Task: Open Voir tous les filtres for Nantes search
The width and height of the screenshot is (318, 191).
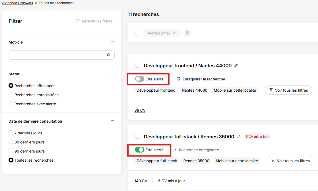Action: (x=288, y=90)
